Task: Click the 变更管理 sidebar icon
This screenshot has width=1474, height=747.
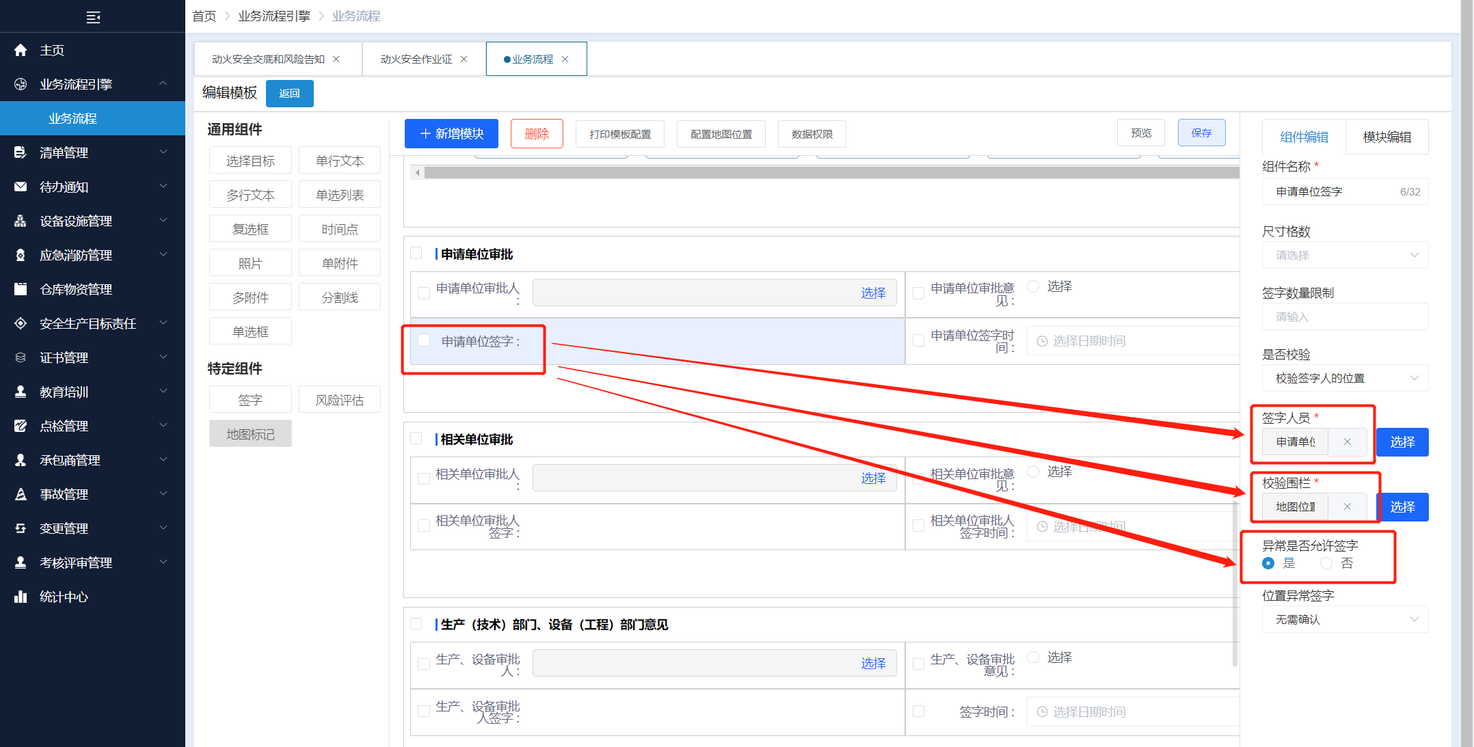Action: (x=21, y=528)
